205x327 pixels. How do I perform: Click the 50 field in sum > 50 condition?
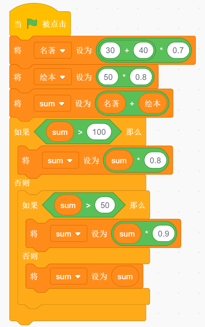coord(105,205)
